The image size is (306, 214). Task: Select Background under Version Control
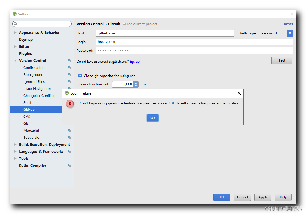[33, 75]
